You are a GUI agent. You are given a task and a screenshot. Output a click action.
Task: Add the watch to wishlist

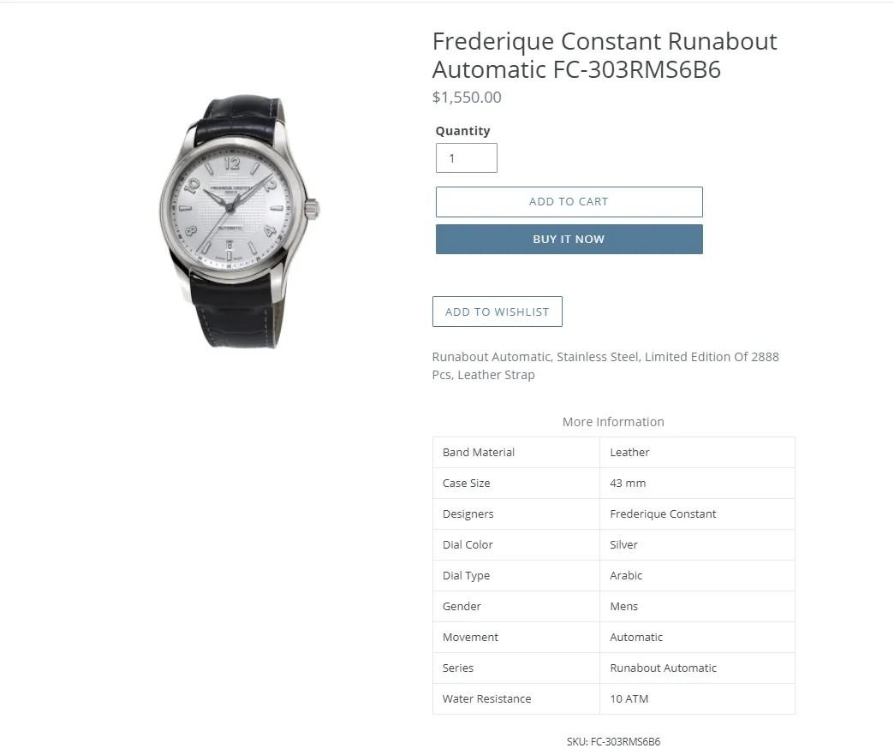tap(497, 312)
